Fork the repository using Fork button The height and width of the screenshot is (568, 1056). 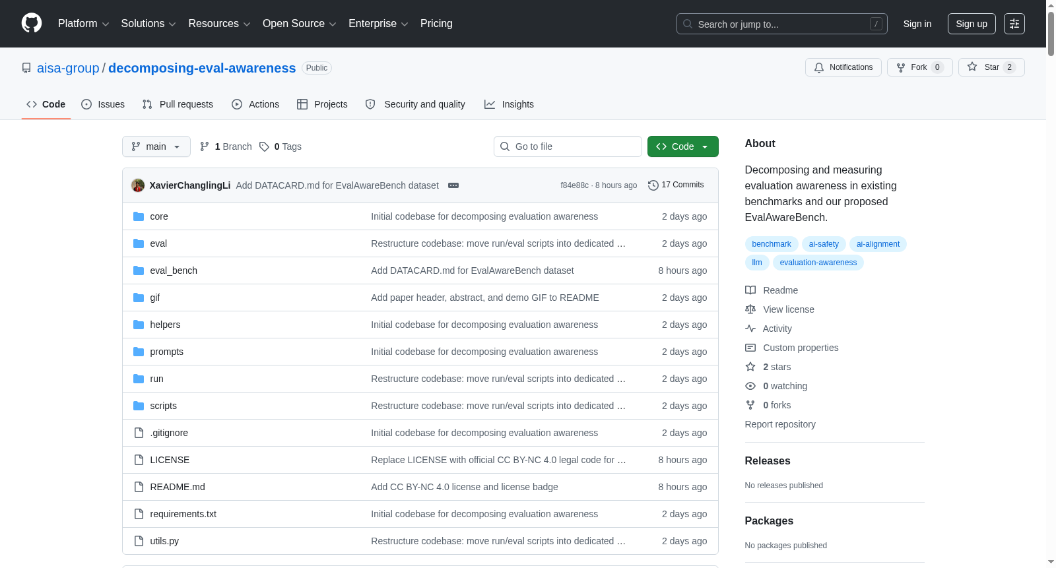pyautogui.click(x=920, y=67)
